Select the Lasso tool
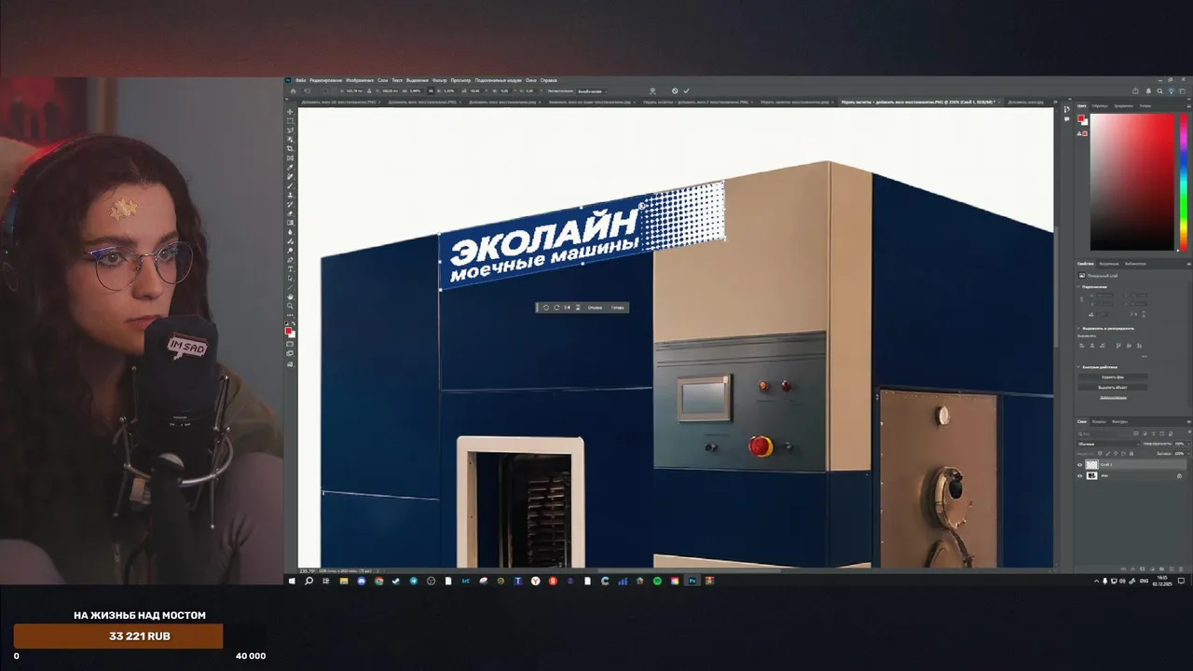1193x671 pixels. [290, 130]
